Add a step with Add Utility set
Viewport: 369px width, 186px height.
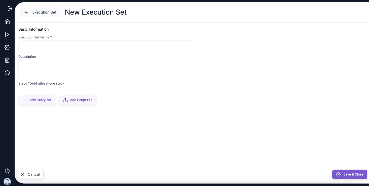click(x=37, y=100)
